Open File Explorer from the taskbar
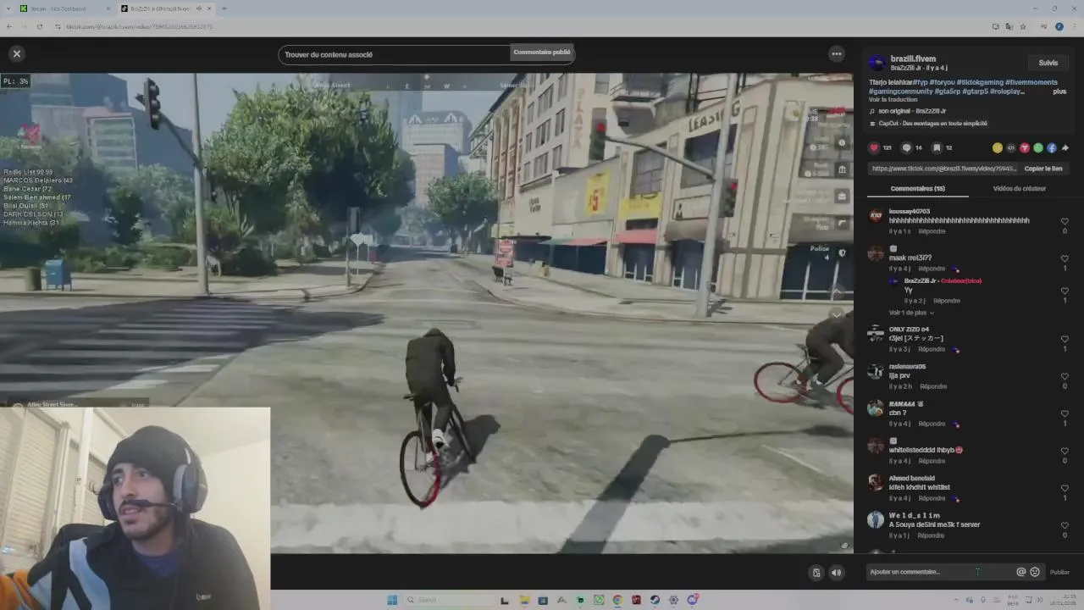Viewport: 1084px width, 610px height. (524, 600)
